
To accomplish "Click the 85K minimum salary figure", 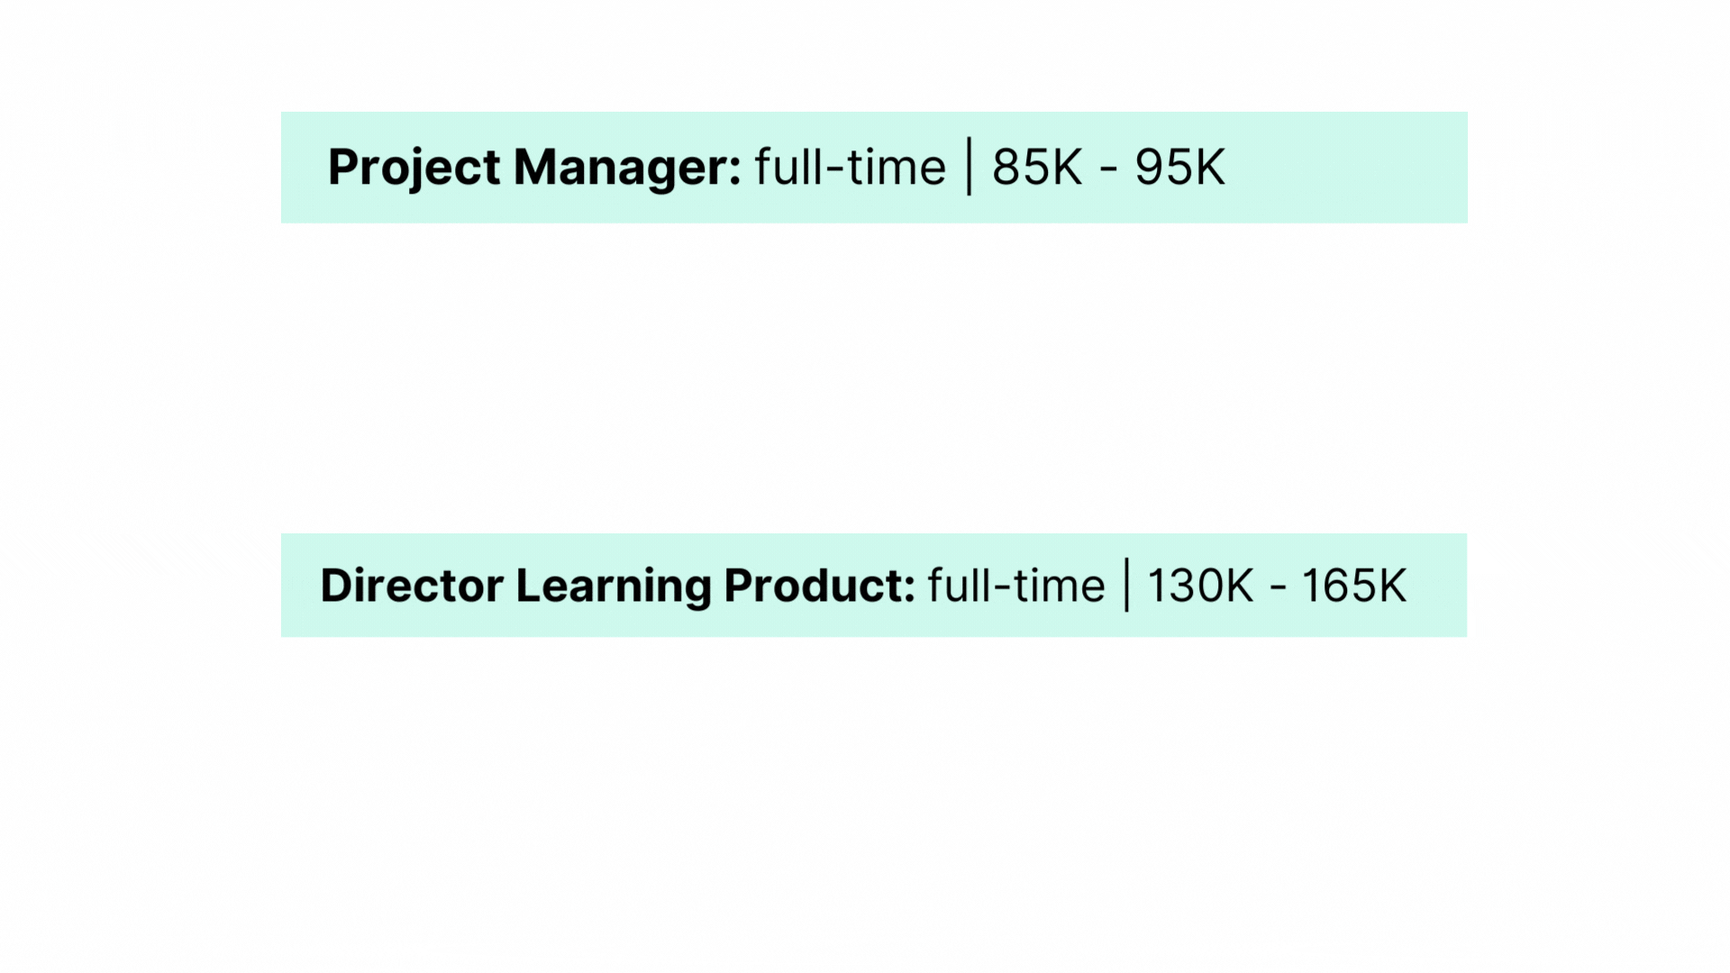I will 1036,168.
